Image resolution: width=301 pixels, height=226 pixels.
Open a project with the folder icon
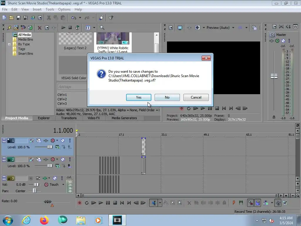click(x=11, y=18)
